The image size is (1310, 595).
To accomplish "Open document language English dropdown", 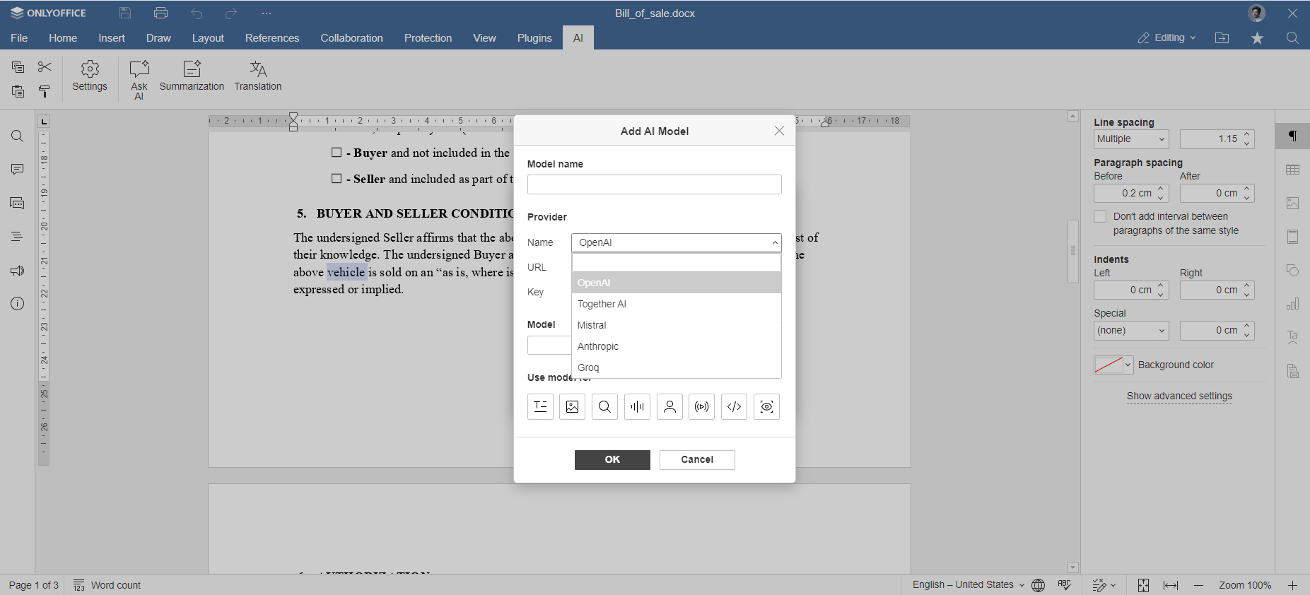I will click(968, 585).
